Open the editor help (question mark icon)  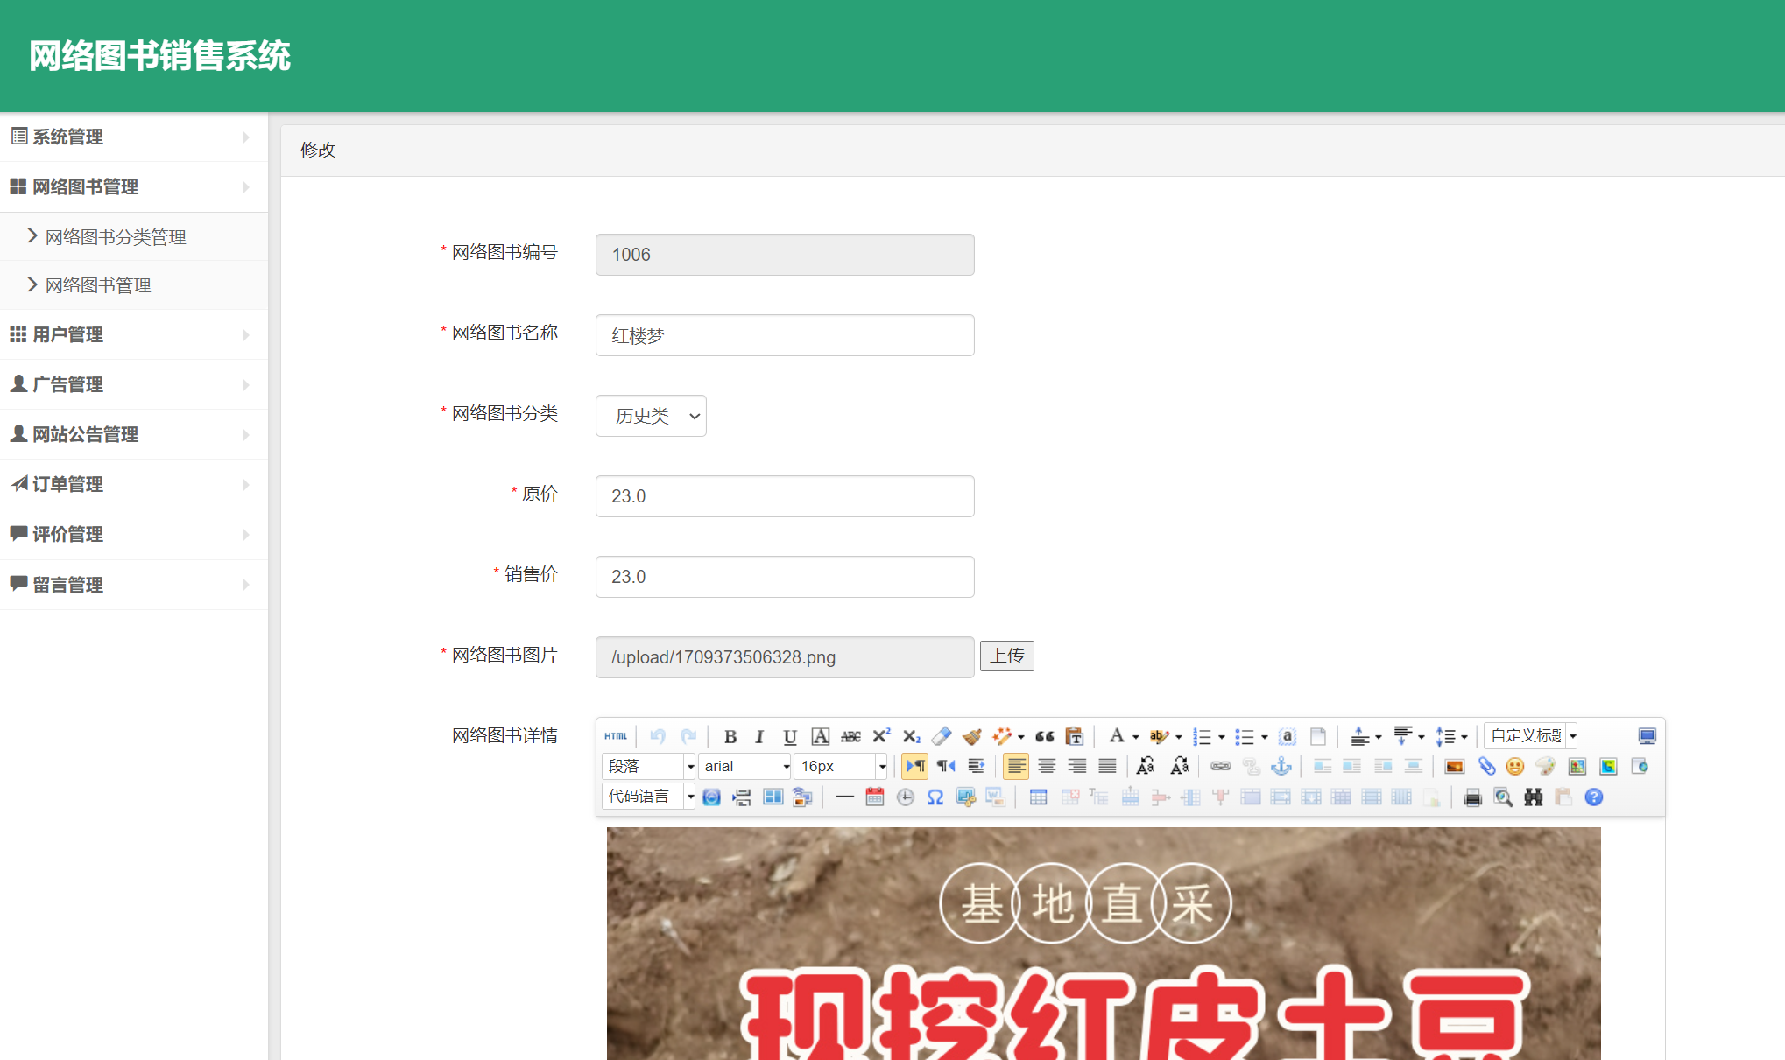1595,797
